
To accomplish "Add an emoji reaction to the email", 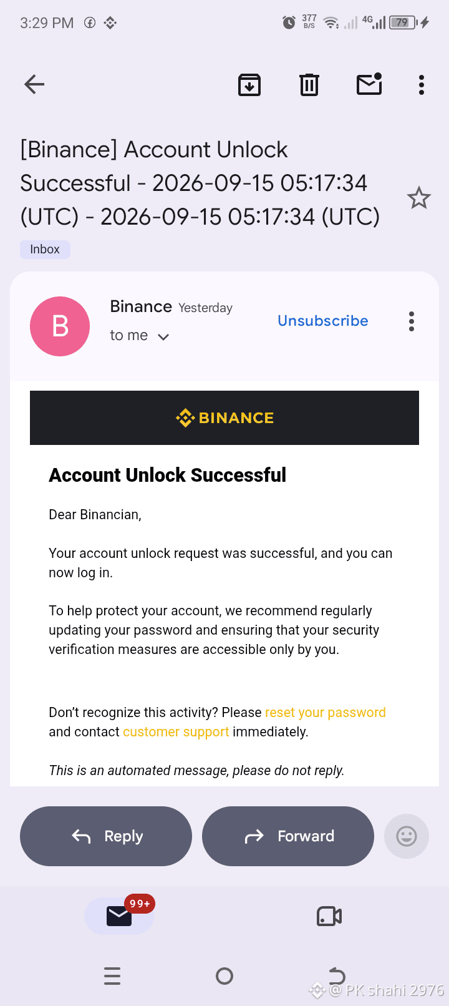I will click(407, 836).
